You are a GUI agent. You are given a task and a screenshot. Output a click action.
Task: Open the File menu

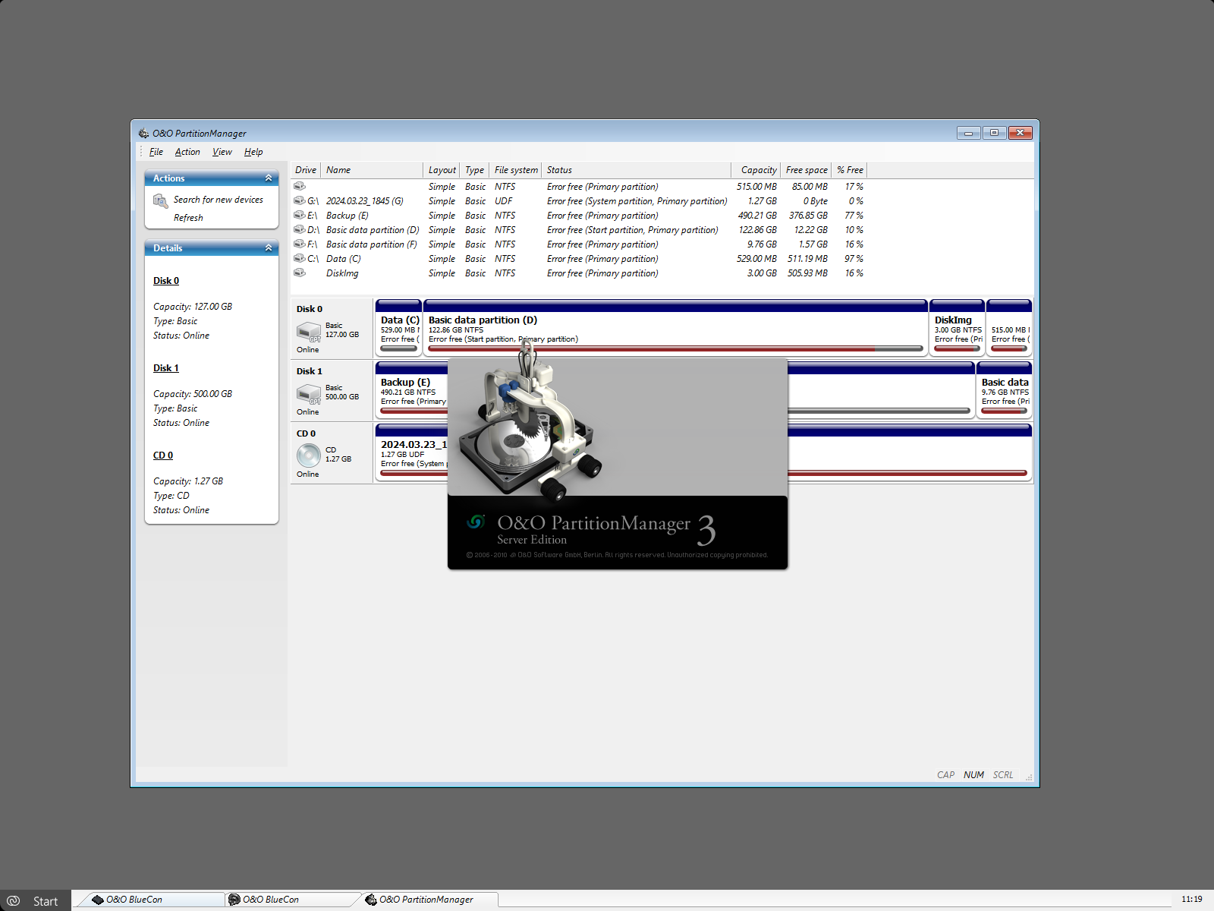point(156,152)
